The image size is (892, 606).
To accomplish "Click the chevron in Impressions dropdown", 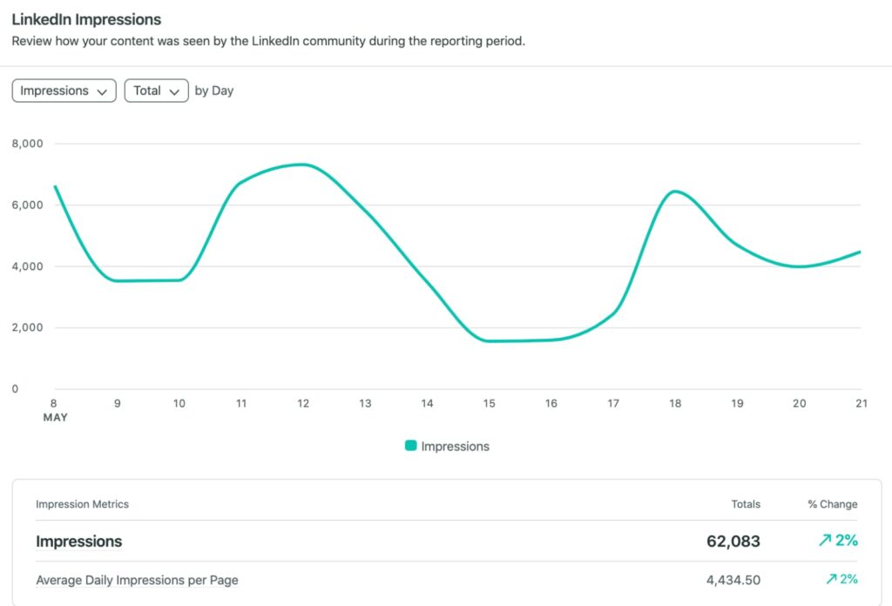I will [x=102, y=91].
